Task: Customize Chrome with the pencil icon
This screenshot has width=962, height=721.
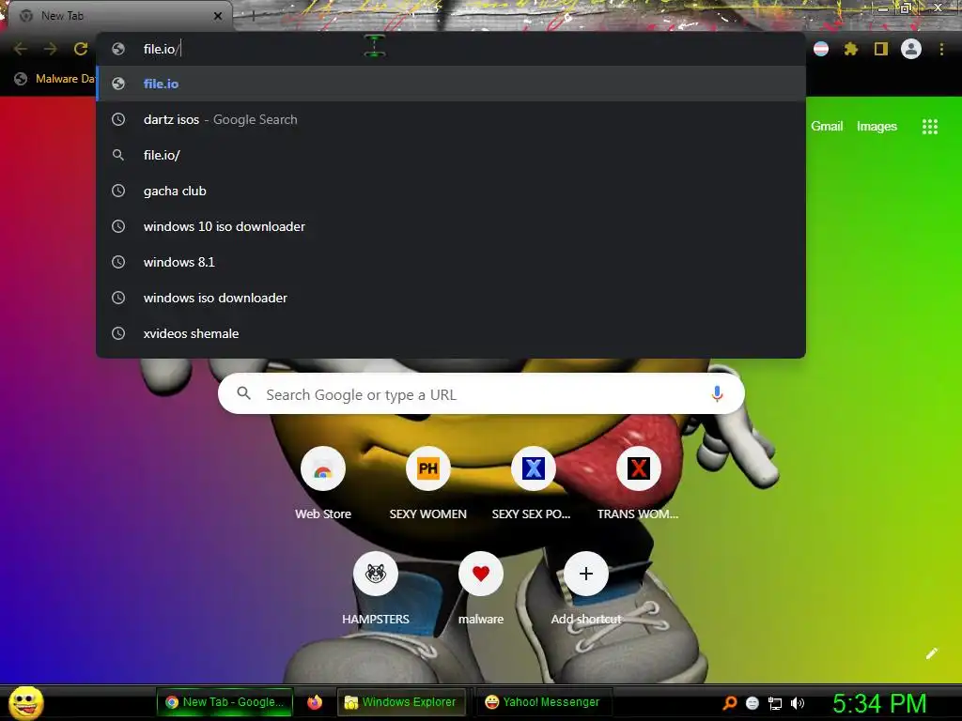Action: (931, 653)
